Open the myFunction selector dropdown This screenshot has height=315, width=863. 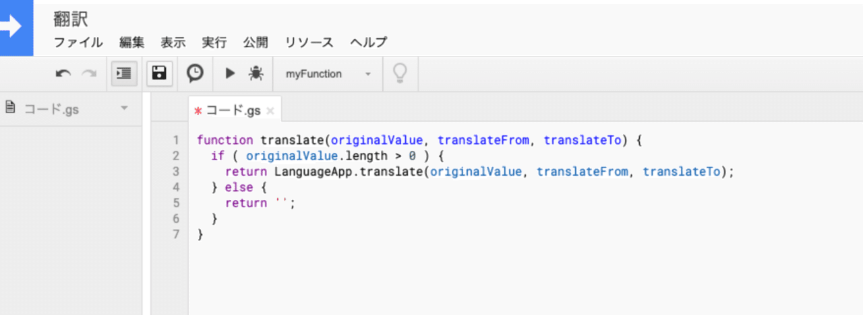click(328, 74)
